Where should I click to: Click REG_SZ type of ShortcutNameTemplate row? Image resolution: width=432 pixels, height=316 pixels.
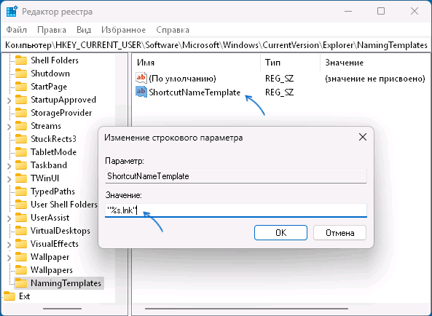click(x=279, y=92)
